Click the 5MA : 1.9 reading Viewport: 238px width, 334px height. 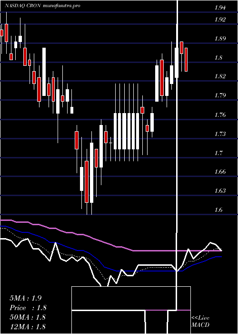pyautogui.click(x=25, y=298)
